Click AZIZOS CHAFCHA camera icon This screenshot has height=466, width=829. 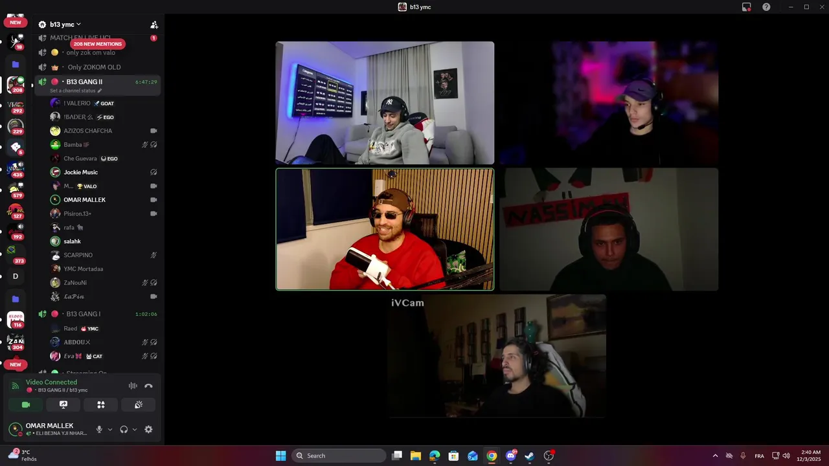tap(153, 131)
